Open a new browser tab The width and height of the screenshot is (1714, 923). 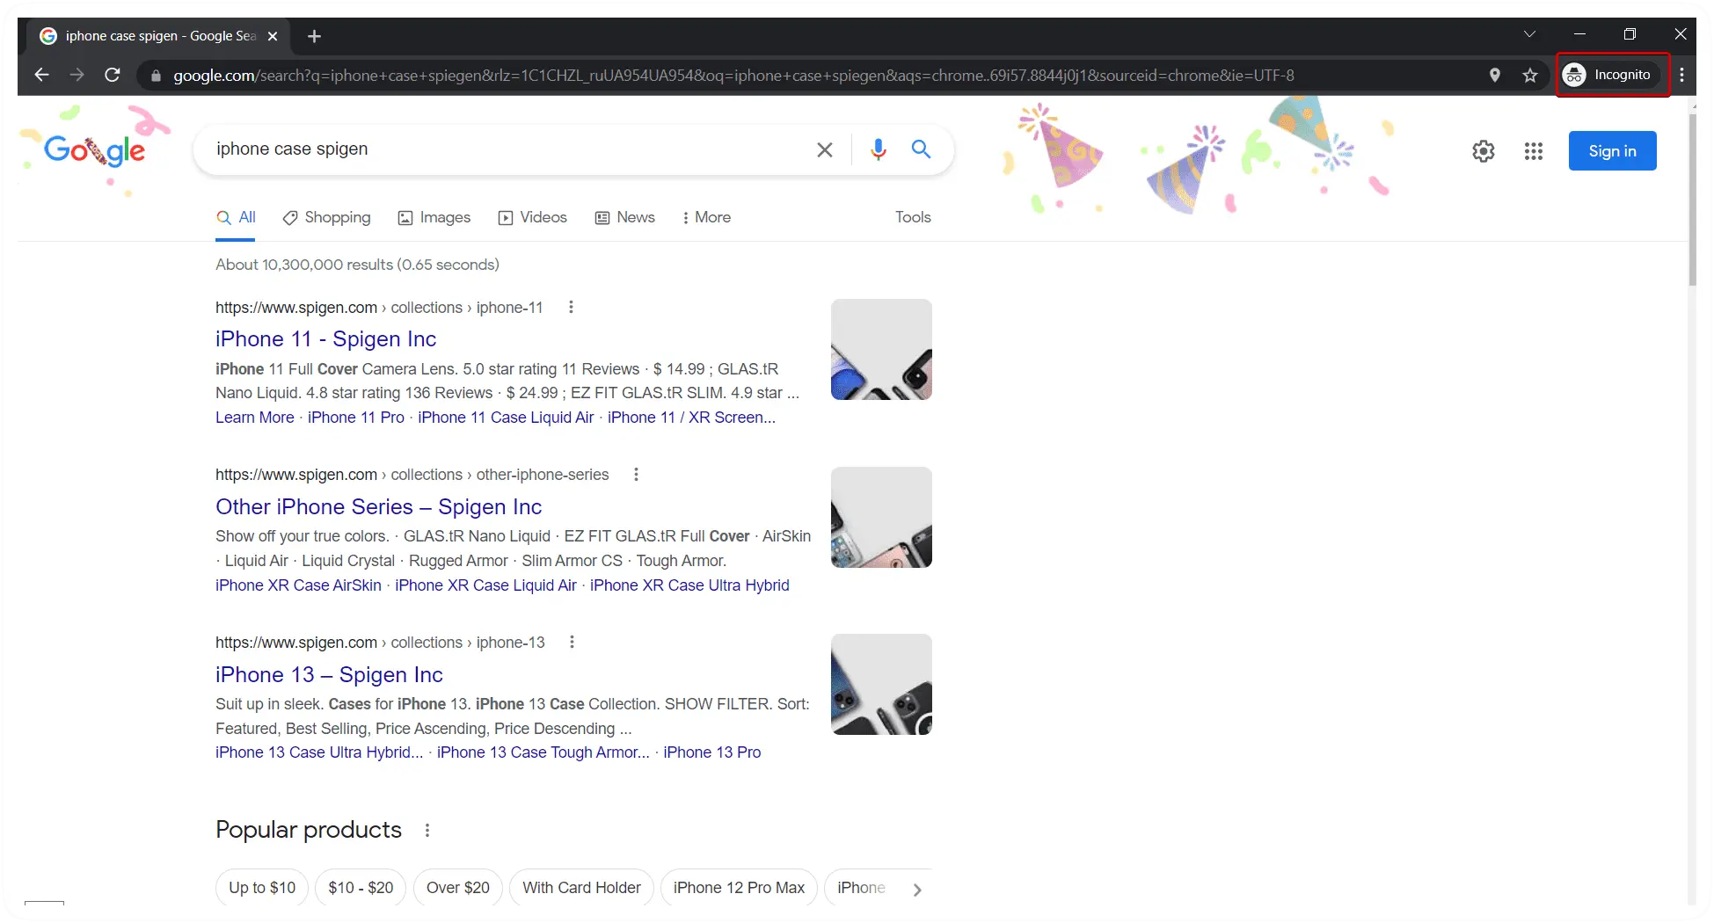pos(314,36)
